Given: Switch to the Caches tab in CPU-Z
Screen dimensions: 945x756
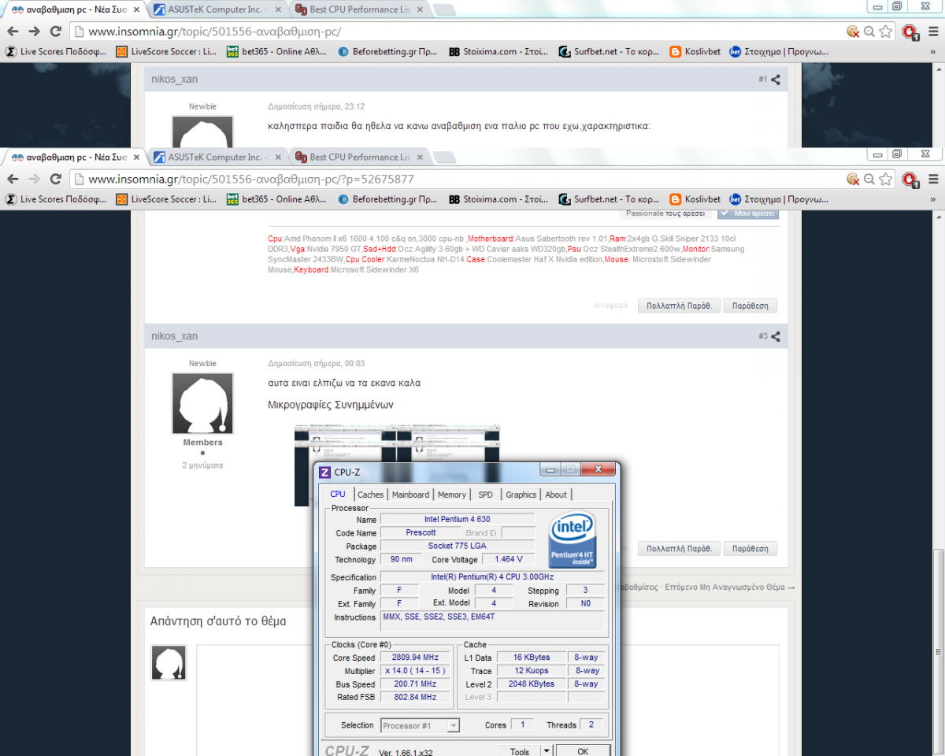Looking at the screenshot, I should 370,495.
